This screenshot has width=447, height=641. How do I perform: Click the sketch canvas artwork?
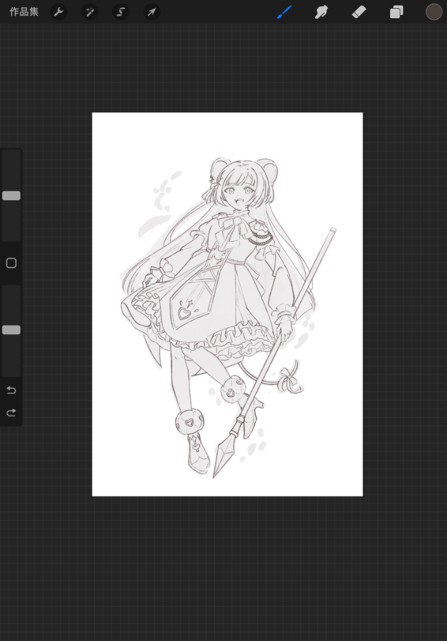228,304
